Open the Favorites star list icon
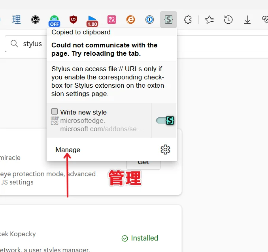 point(209,20)
